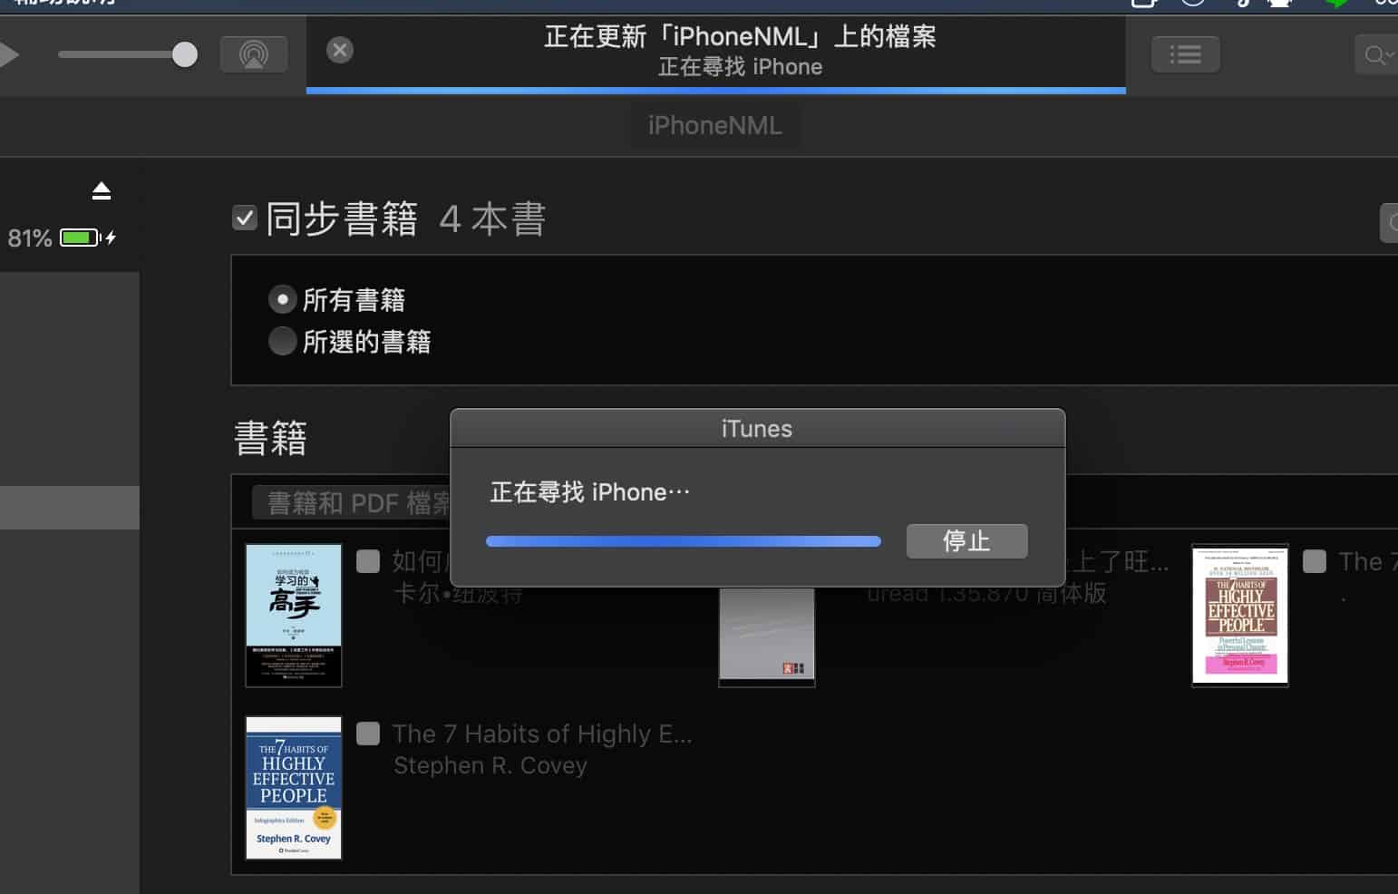Check The 7 Habits of Highly E… checkbox
Screen dimensions: 1398x894
coord(368,734)
